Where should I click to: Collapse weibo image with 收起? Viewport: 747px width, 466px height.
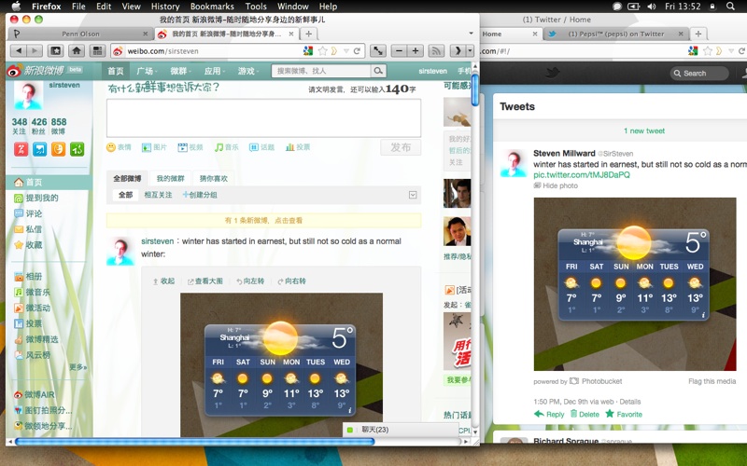click(163, 281)
